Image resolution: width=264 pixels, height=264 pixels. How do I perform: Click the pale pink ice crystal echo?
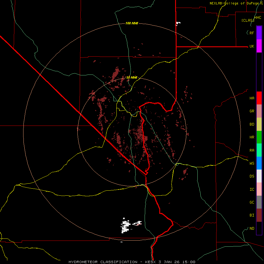[x=138, y=224]
